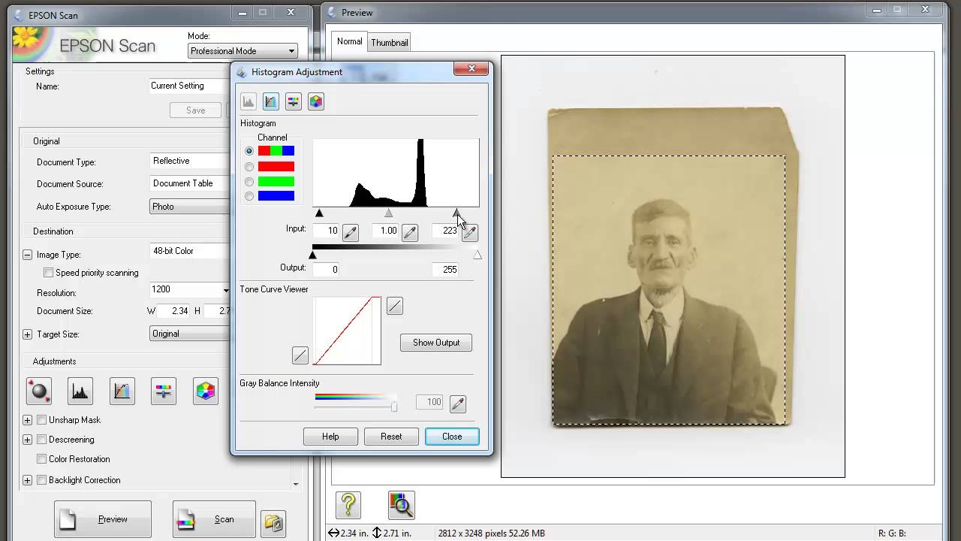Click the Document Type field showing Reflective
Screen dimensions: 961x541
pos(190,161)
